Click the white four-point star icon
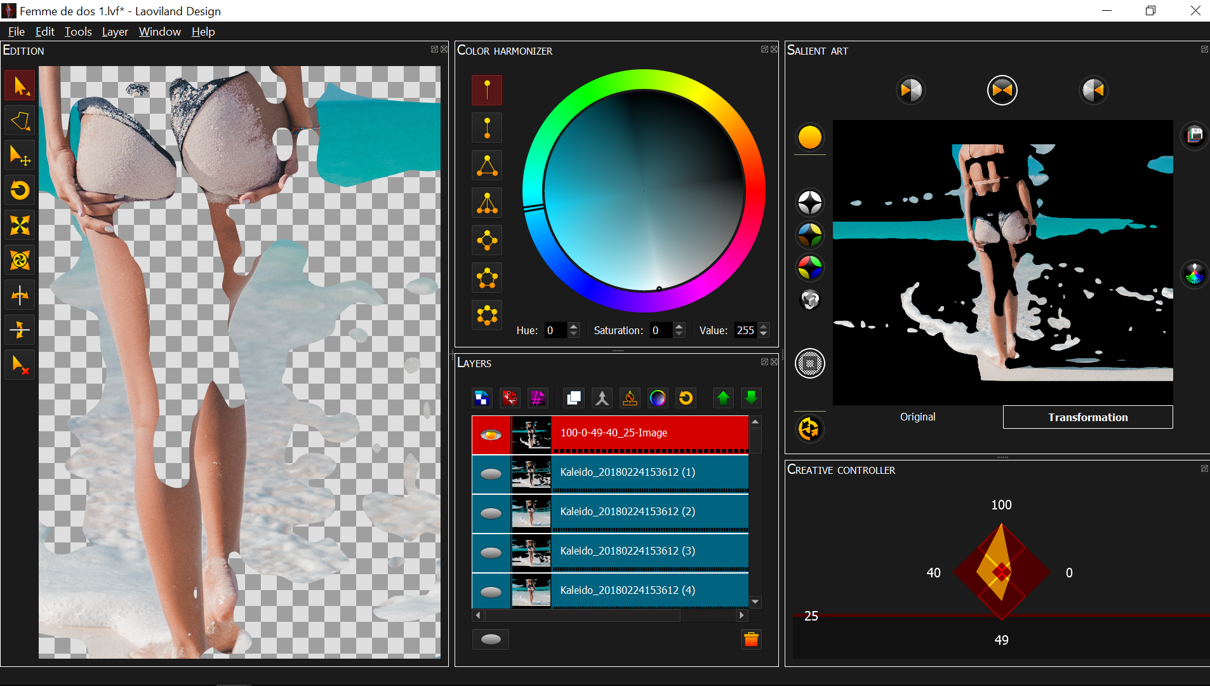 click(809, 203)
